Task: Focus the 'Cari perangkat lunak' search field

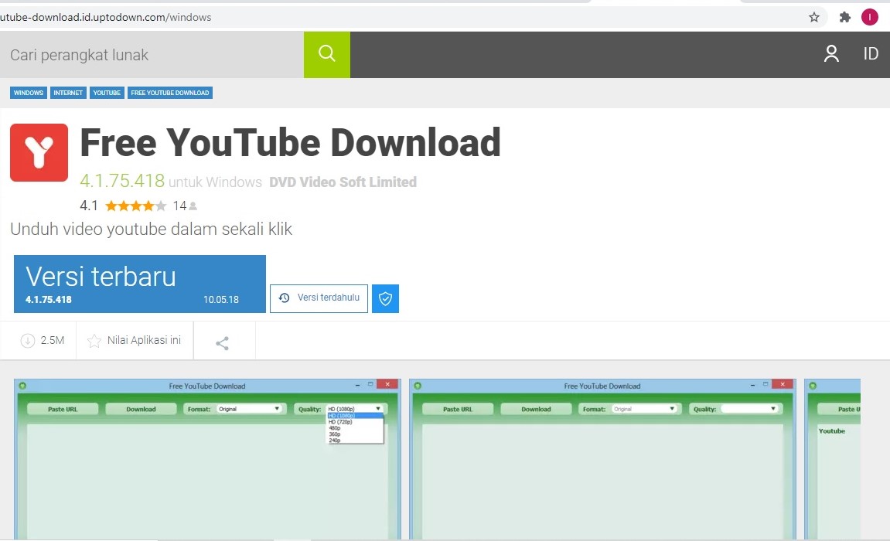Action: click(x=152, y=54)
